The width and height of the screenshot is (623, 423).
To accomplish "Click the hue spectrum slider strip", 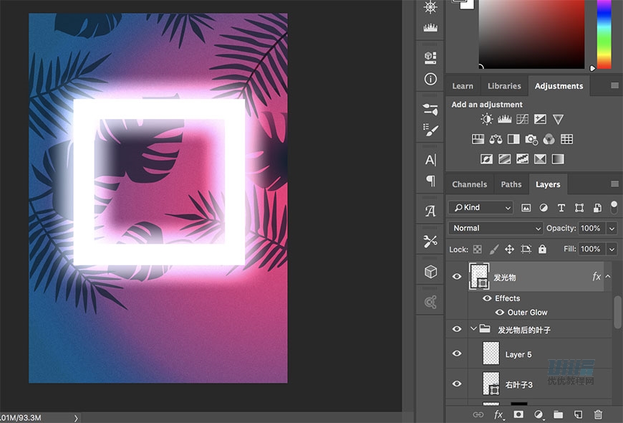I will coord(604,34).
